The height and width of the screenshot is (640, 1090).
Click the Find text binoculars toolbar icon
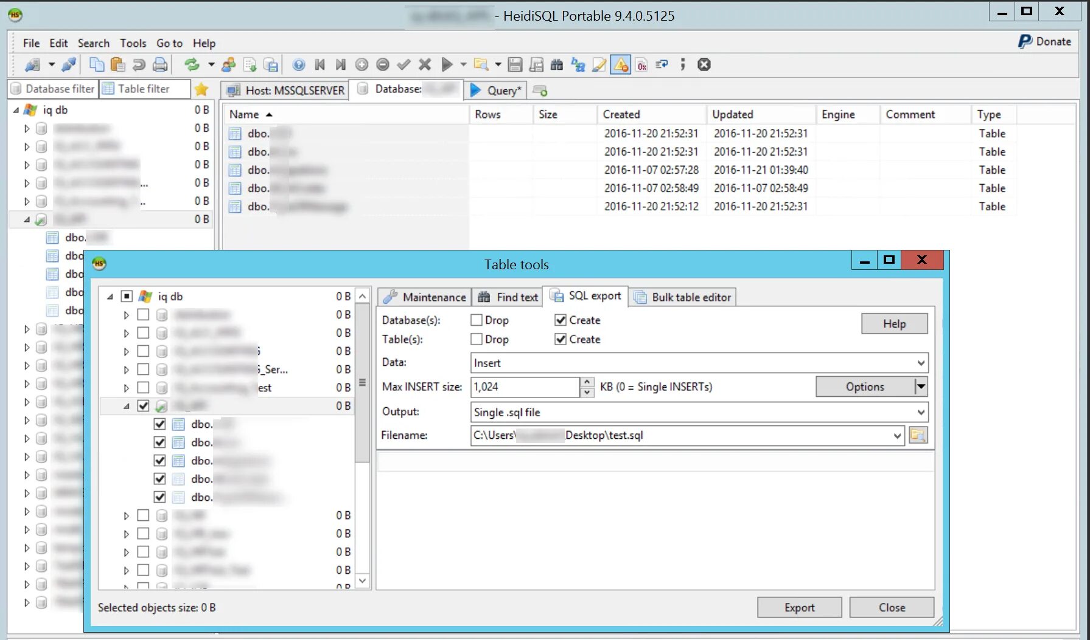click(557, 64)
